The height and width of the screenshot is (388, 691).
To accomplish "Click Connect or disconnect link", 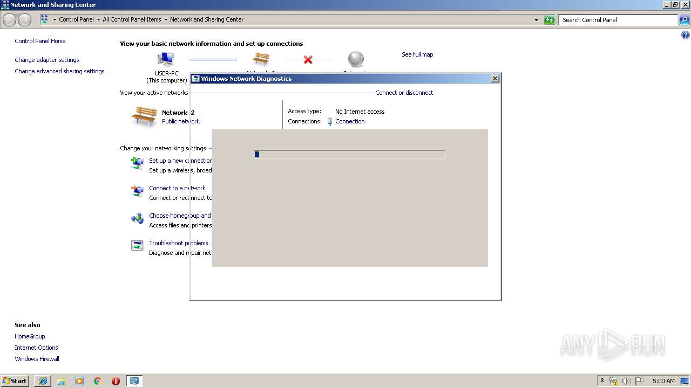I will tap(404, 93).
